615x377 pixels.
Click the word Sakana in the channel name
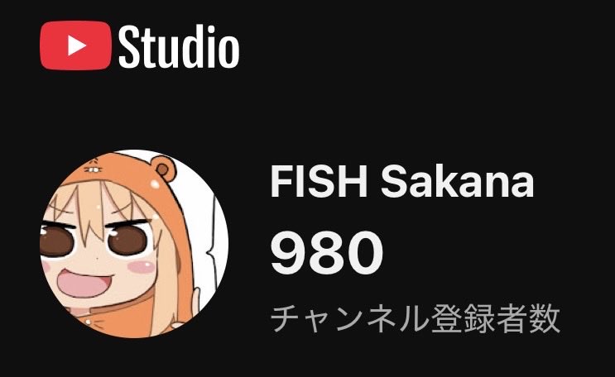coord(458,182)
